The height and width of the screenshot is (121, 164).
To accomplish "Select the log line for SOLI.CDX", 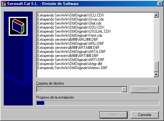I will coord(71,27).
